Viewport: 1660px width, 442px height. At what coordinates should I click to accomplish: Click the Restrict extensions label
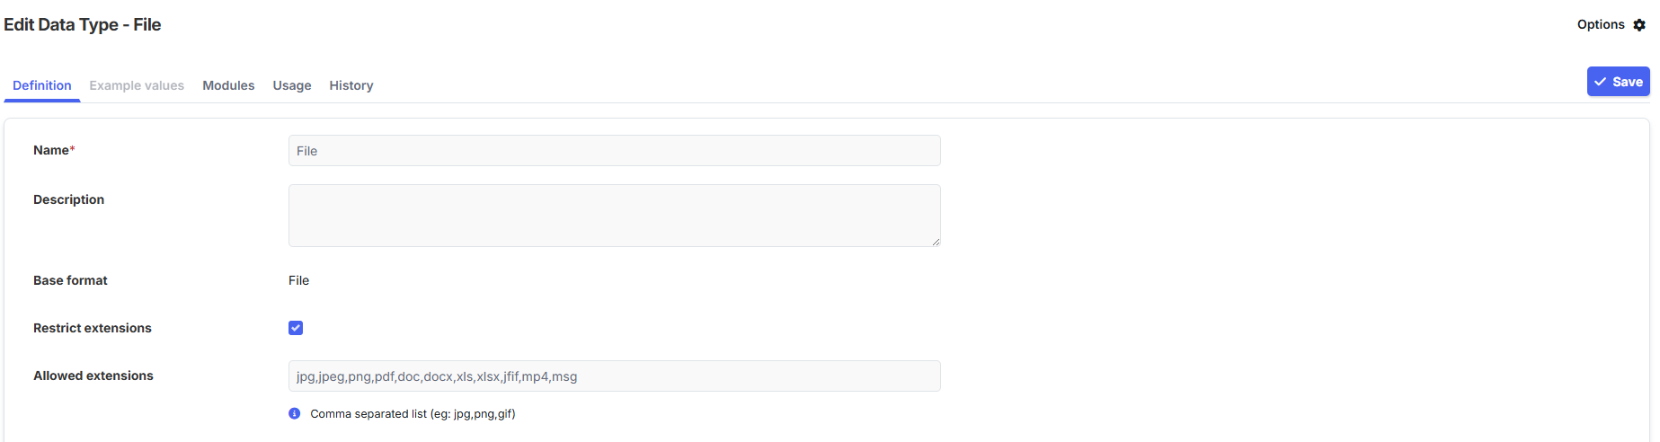(x=93, y=328)
